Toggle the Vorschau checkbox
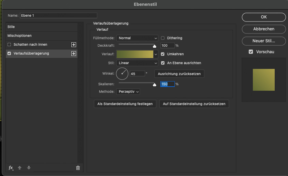 [251, 52]
